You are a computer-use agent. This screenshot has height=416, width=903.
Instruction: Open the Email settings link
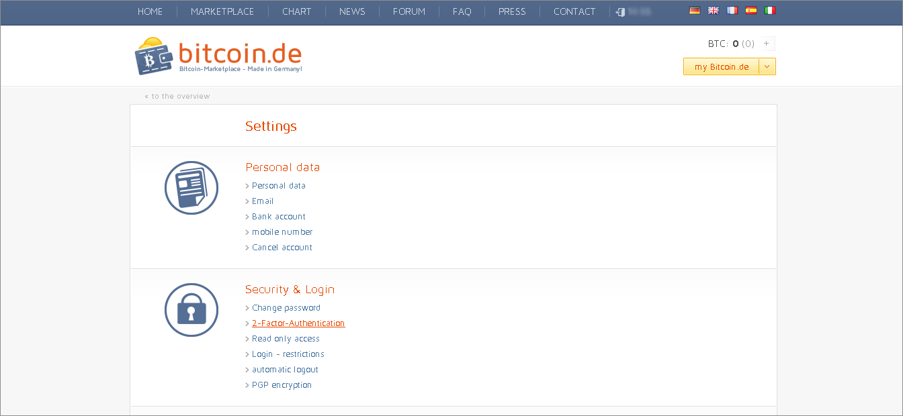pos(263,201)
